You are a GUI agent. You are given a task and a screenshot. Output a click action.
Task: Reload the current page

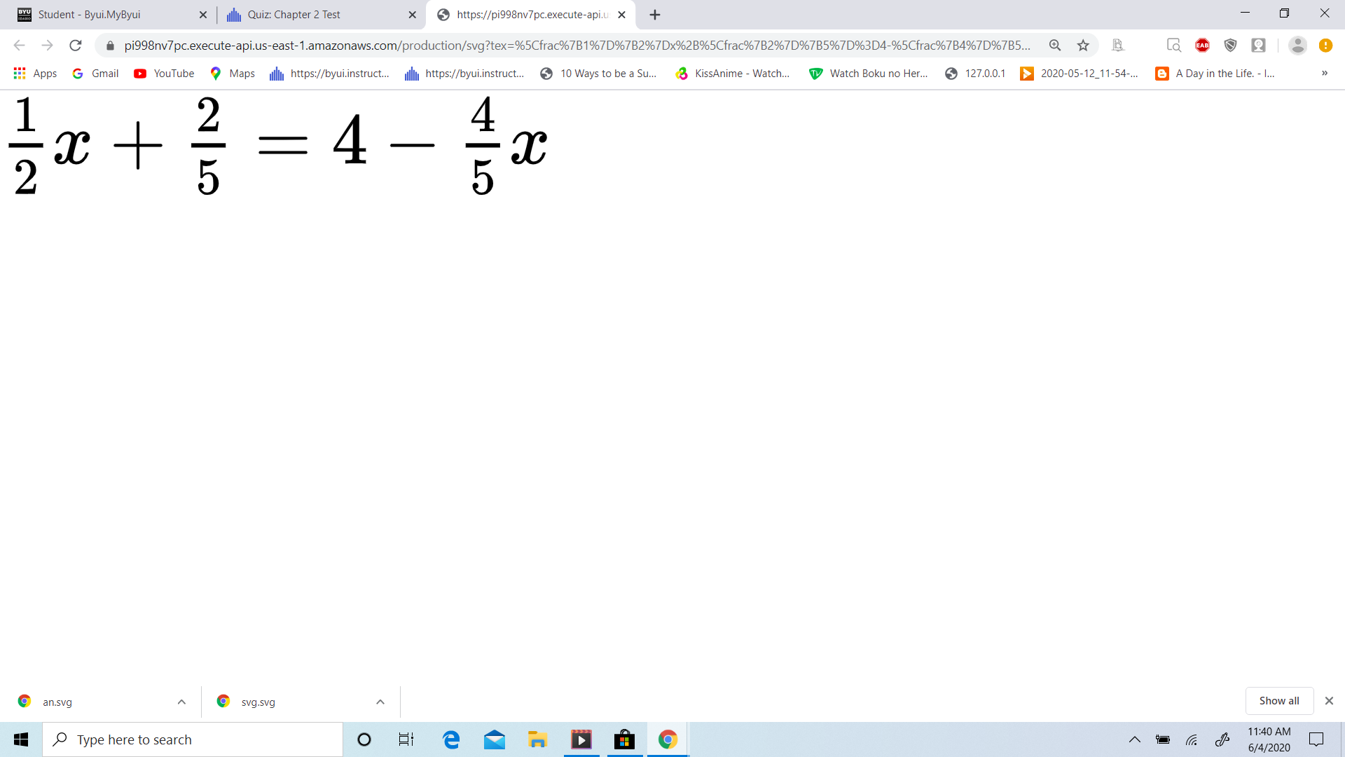click(x=76, y=45)
